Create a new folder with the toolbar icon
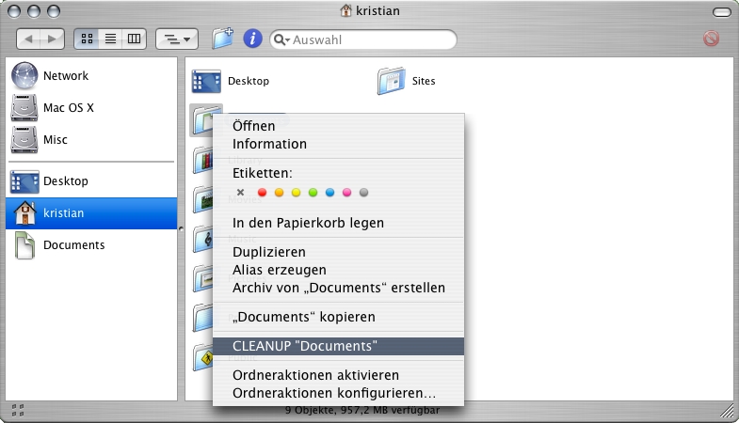 [222, 39]
